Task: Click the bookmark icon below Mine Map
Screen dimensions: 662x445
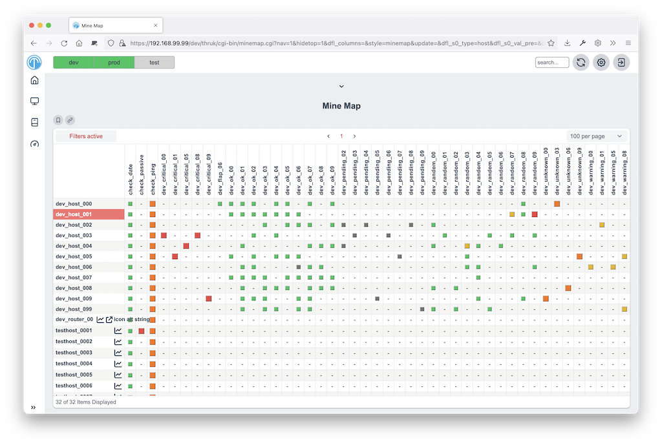Action: (x=58, y=120)
